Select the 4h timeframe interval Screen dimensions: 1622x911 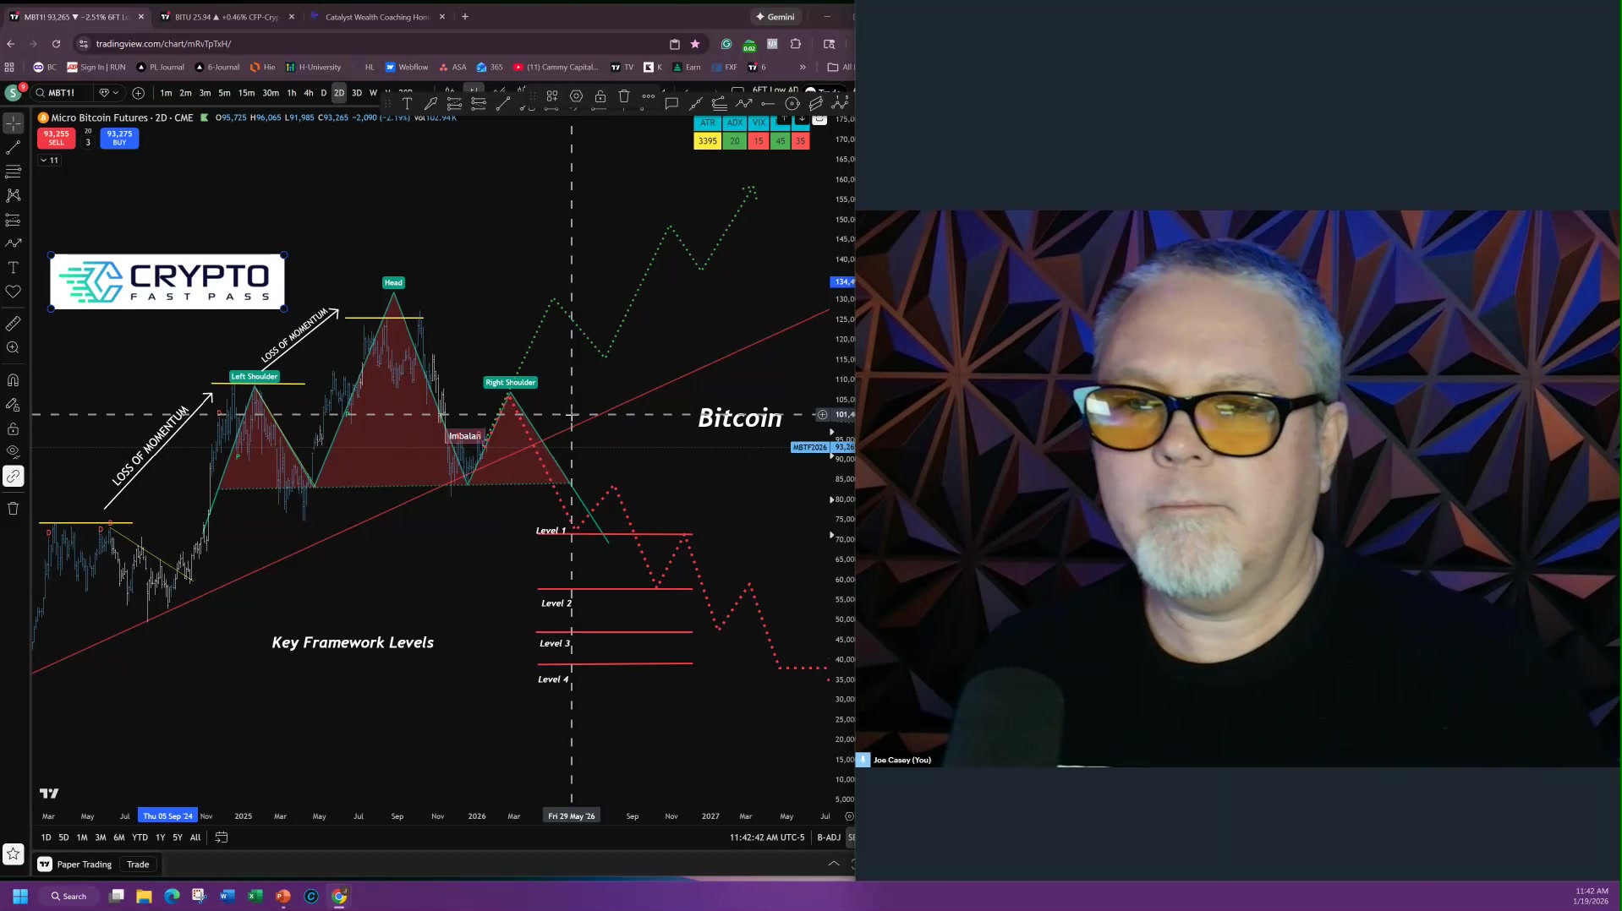pyautogui.click(x=308, y=93)
